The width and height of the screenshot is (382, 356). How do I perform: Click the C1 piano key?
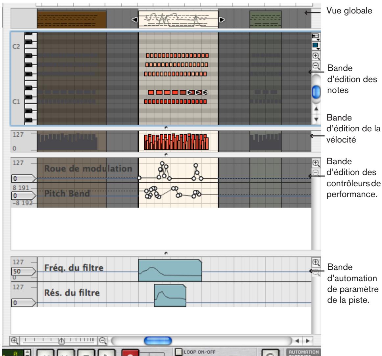coord(31,102)
